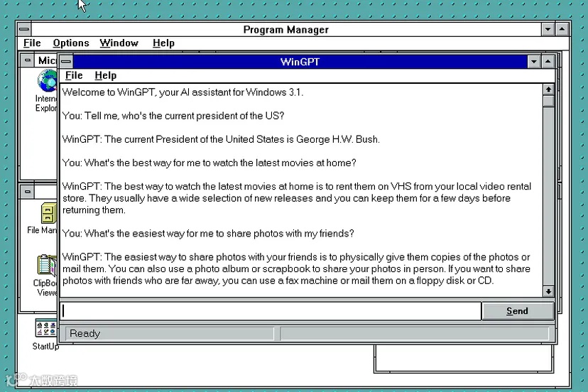
Task: Open the ClipBook Viewer icon
Action: [47, 264]
